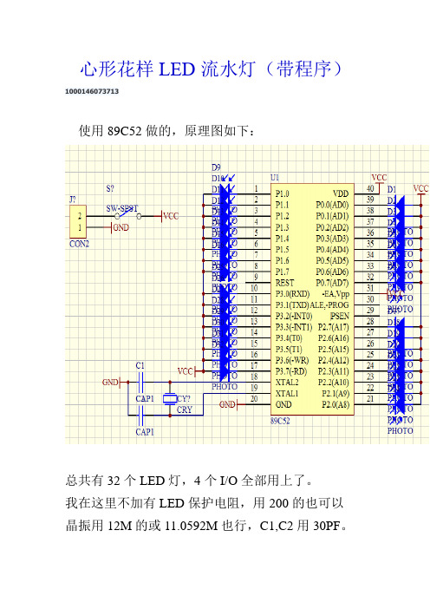
Task: Click the paragraph mentioning 32 LED lights
Action: point(189,481)
